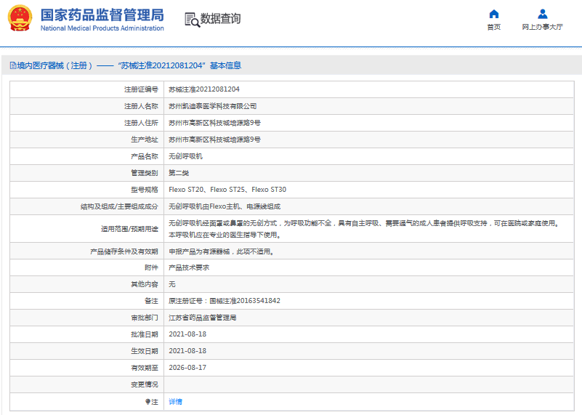
Task: Click the 注册人住所 address value
Action: pyautogui.click(x=214, y=123)
